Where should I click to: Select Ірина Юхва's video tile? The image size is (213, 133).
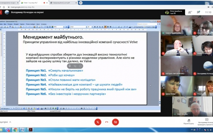pyautogui.click(x=177, y=86)
